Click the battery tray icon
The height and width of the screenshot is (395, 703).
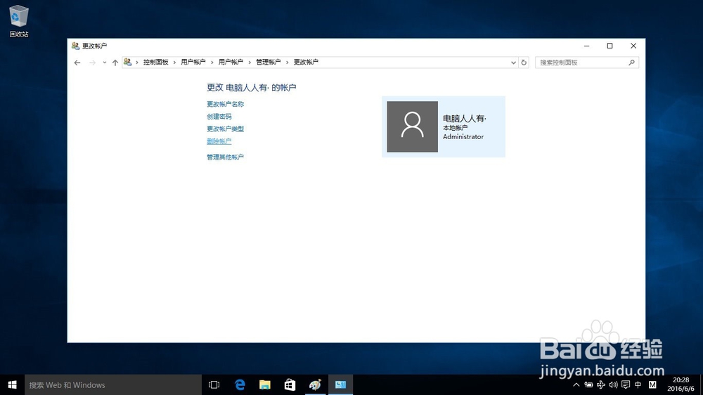(588, 384)
